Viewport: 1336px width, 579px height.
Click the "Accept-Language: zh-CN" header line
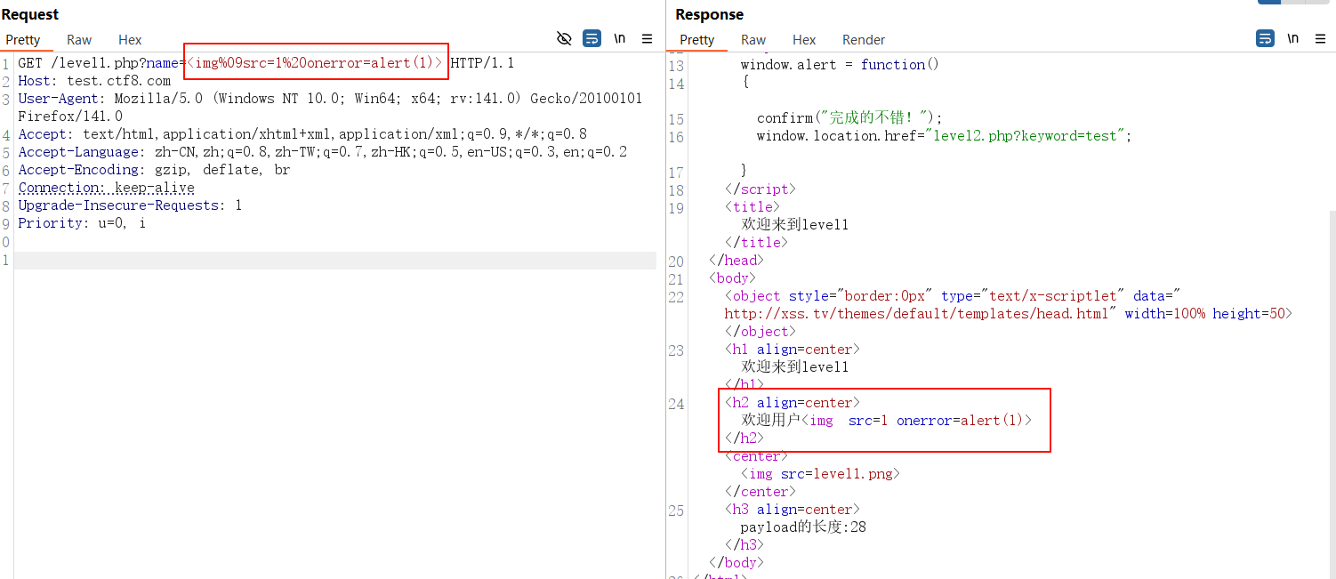click(322, 152)
